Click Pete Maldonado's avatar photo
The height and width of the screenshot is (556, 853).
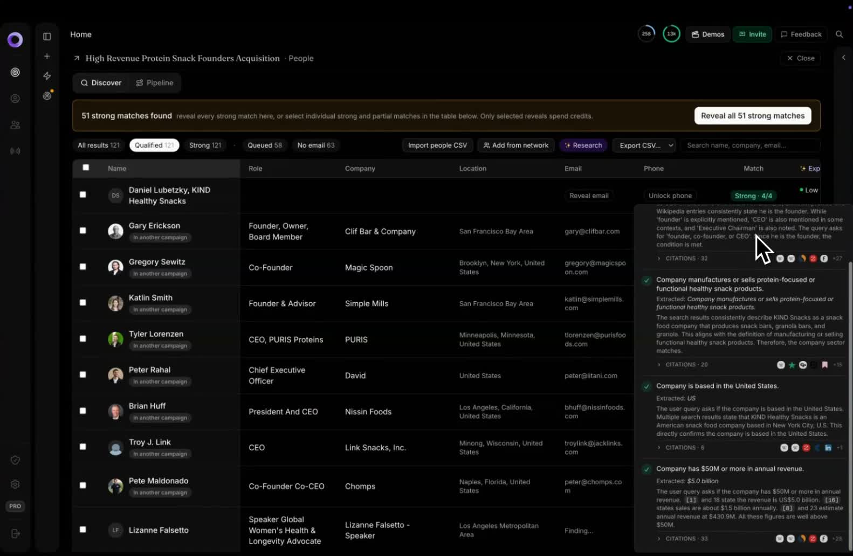[x=115, y=486]
